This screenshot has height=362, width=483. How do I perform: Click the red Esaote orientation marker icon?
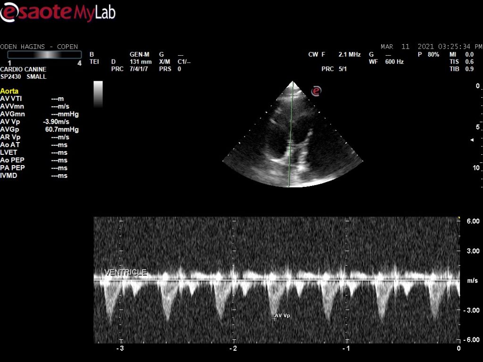(316, 91)
